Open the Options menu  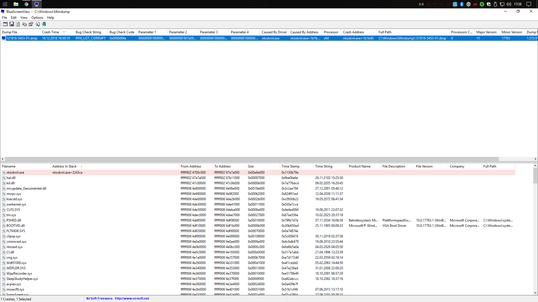pyautogui.click(x=37, y=18)
